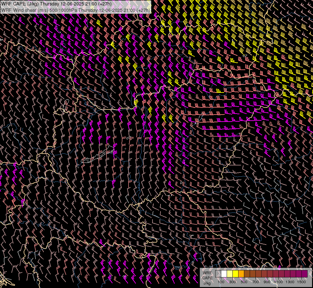The image size is (313, 288).
Task: Click the legend label '1300'
Action: 290,282
